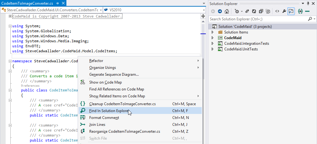The width and height of the screenshot is (317, 144).
Task: Click the Forward arrow in Solution Explorer
Action: tap(220, 11)
